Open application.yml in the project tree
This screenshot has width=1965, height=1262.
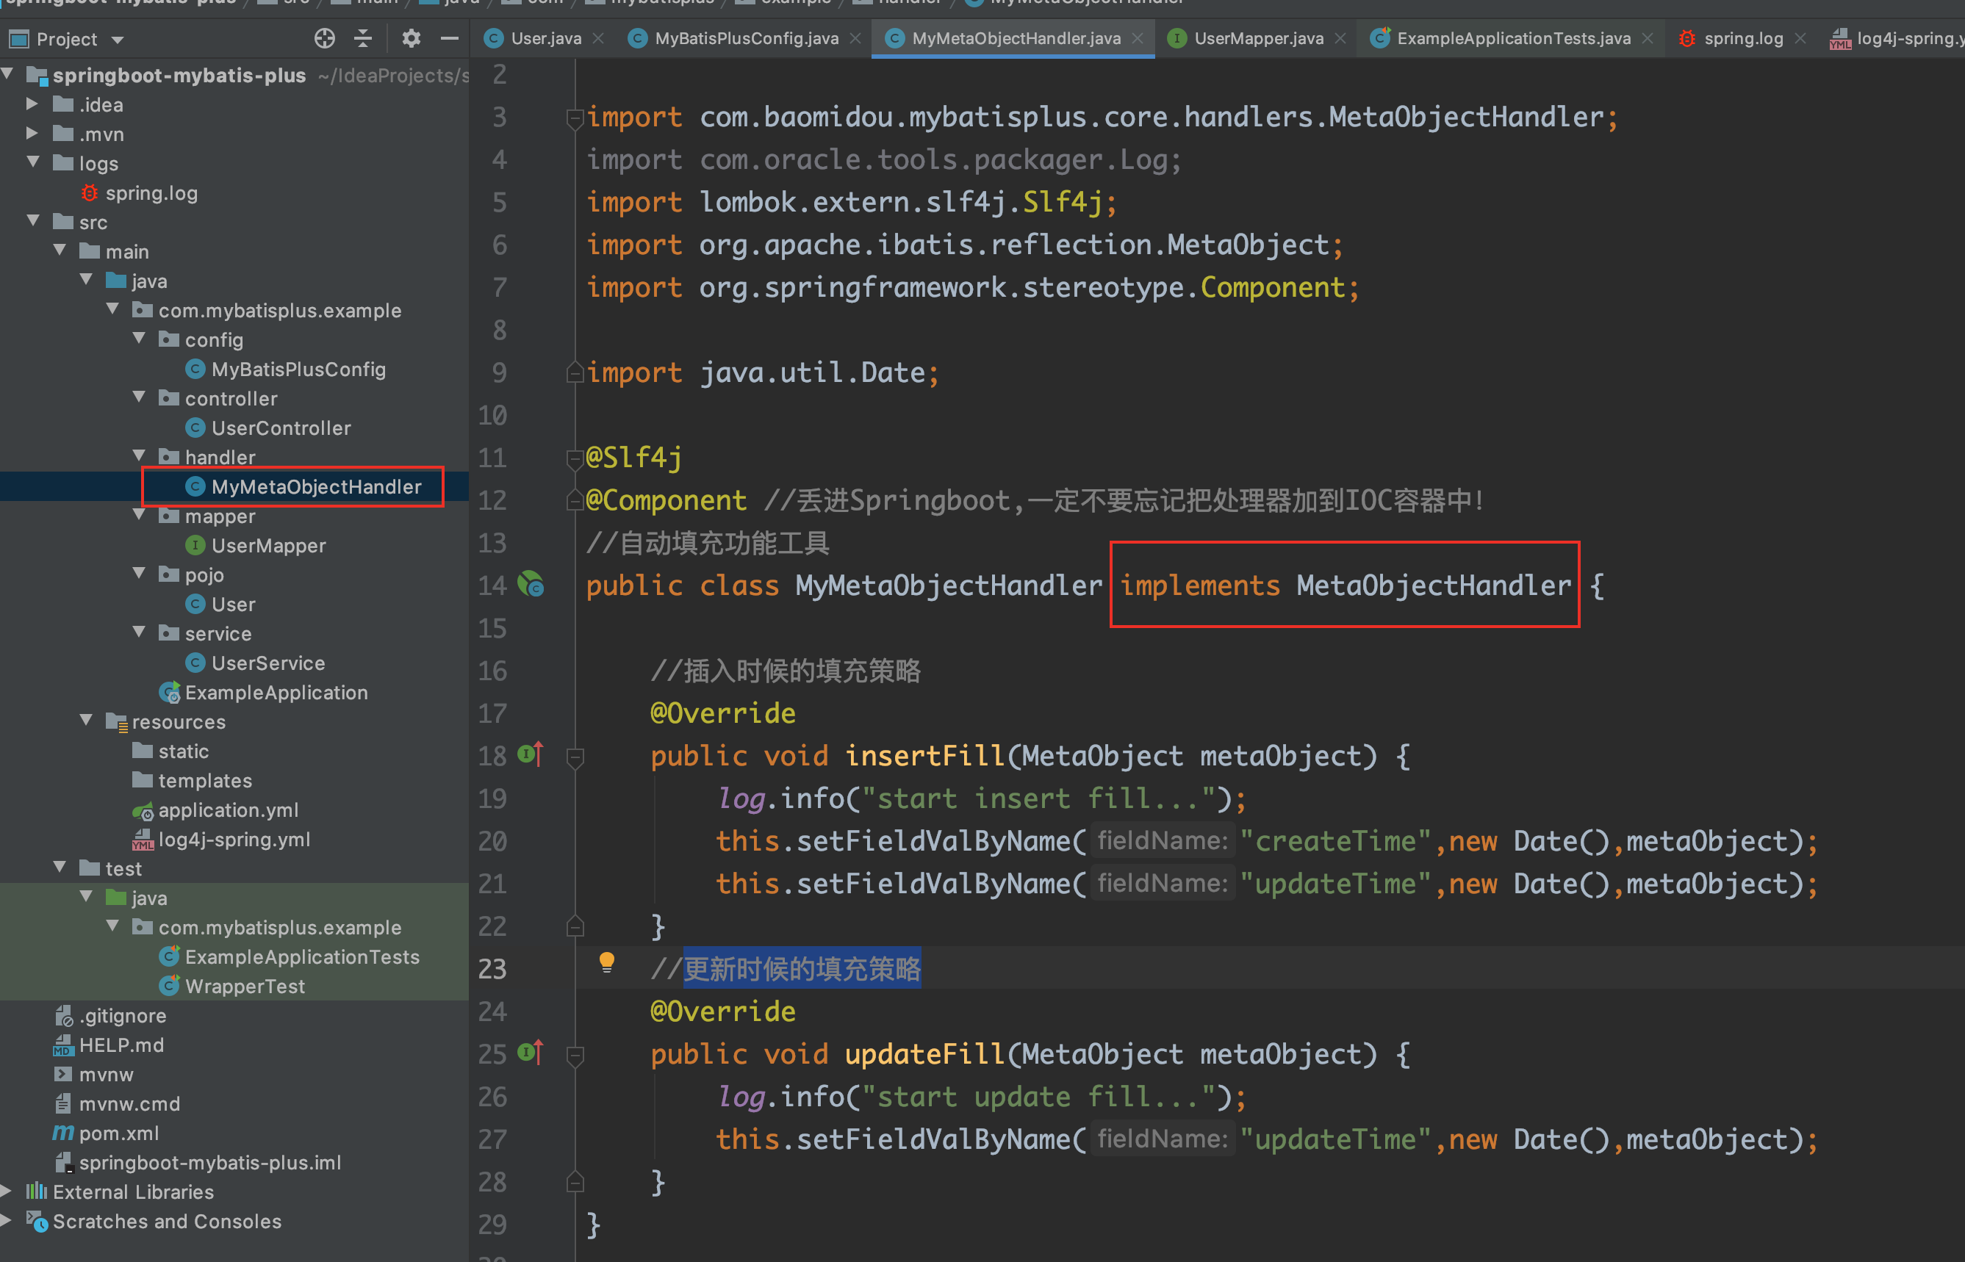click(227, 810)
